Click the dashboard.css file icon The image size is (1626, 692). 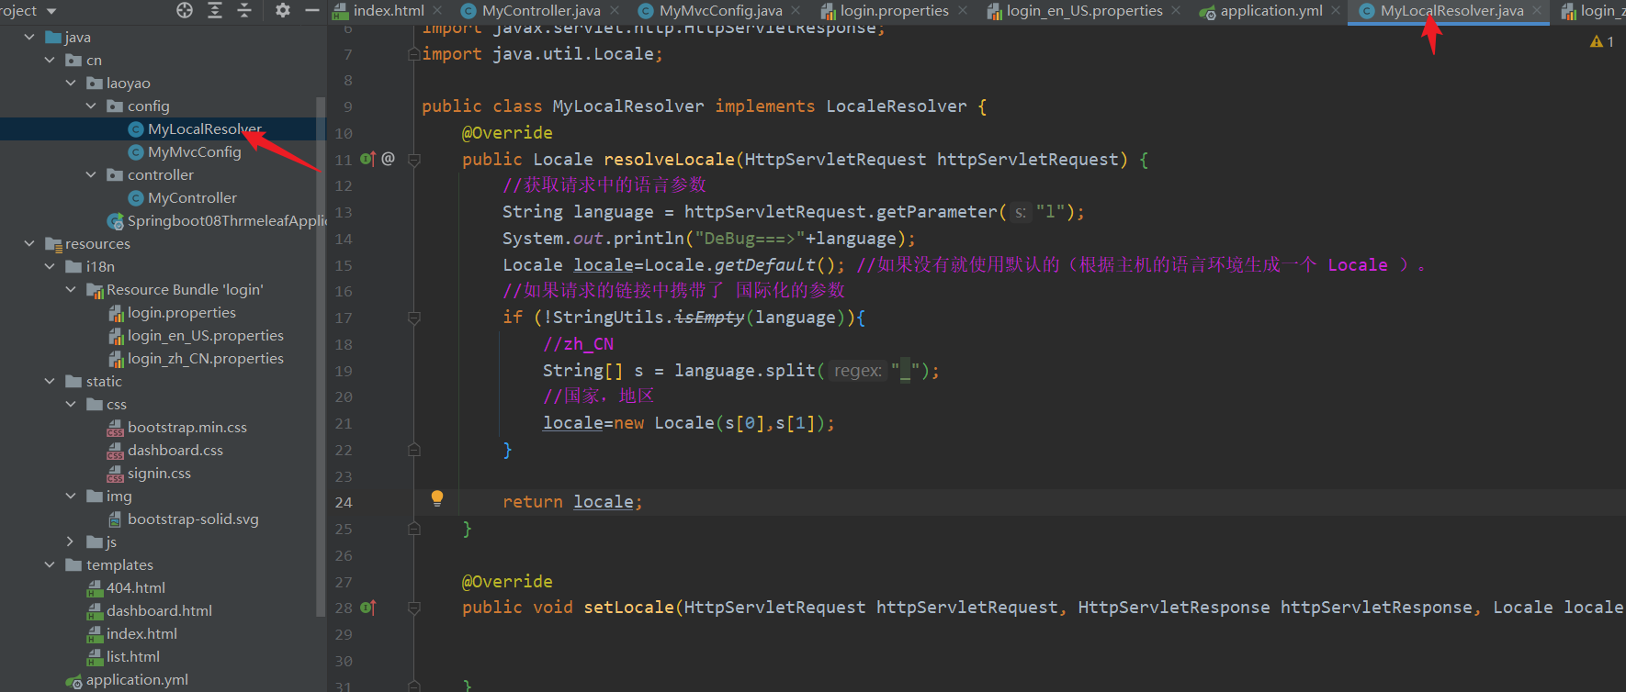click(x=116, y=451)
